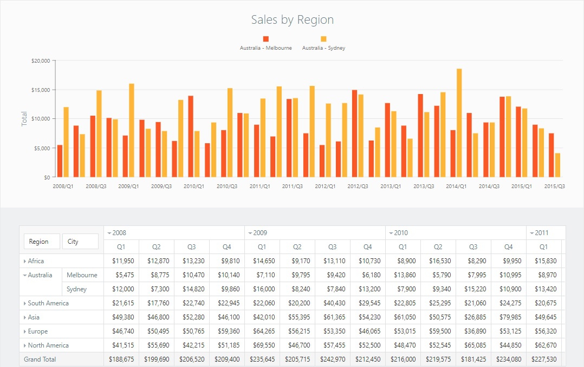This screenshot has width=584, height=367.
Task: Collapse the 2009 year column group
Action: click(x=250, y=233)
